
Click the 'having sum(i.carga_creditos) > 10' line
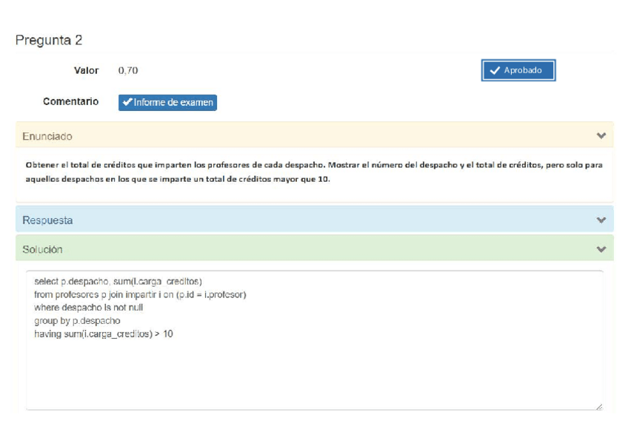pos(103,334)
